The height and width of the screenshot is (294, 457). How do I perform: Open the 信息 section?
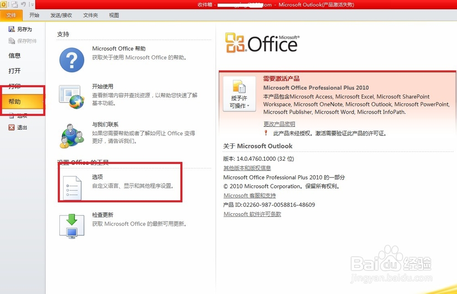15,55
